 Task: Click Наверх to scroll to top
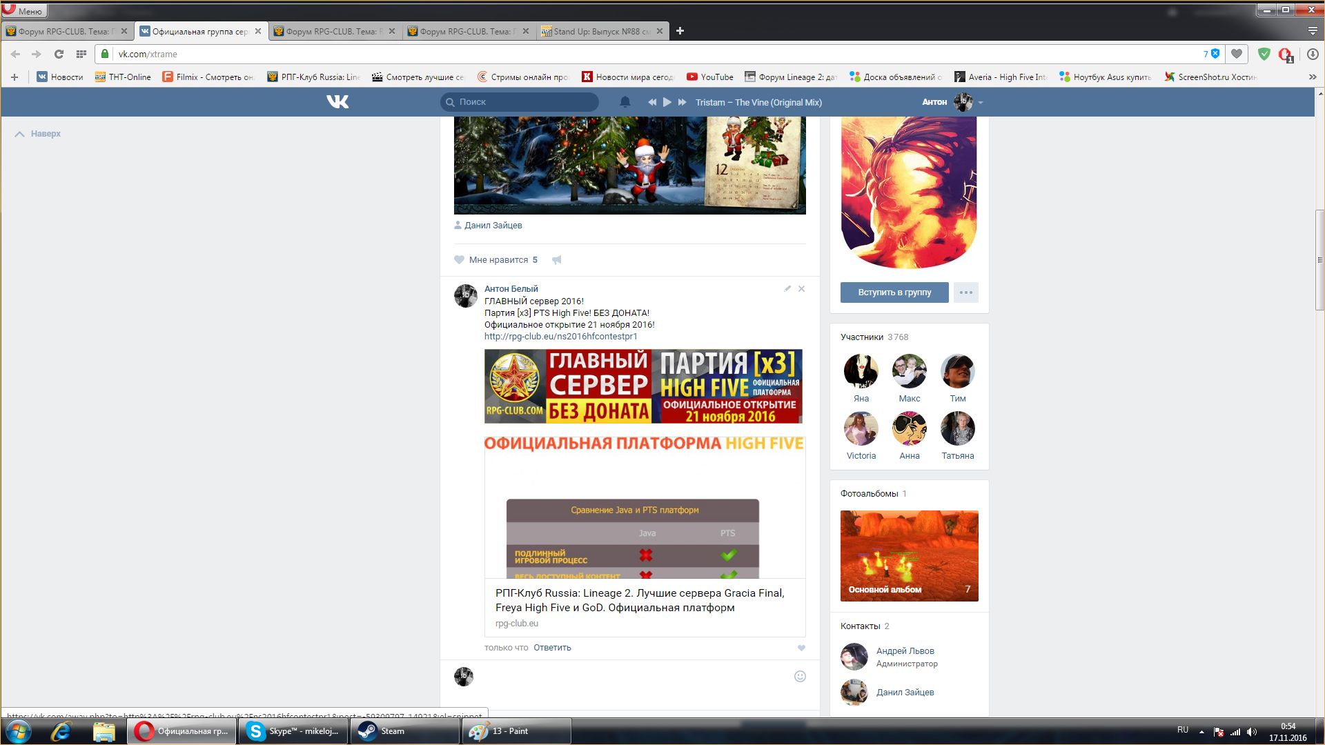coord(38,134)
